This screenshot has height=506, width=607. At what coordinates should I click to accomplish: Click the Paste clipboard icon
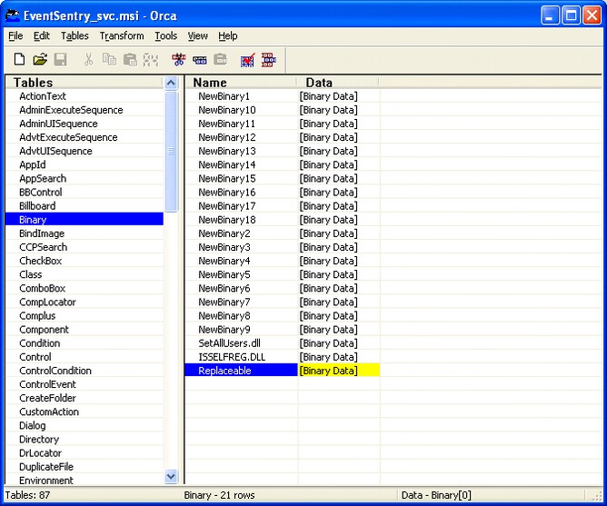click(130, 60)
